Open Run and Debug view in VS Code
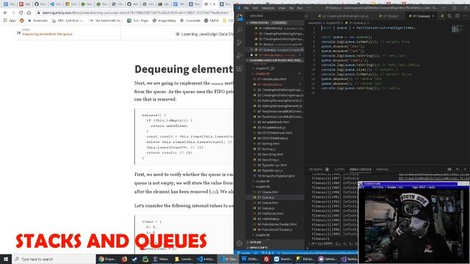 (239, 56)
